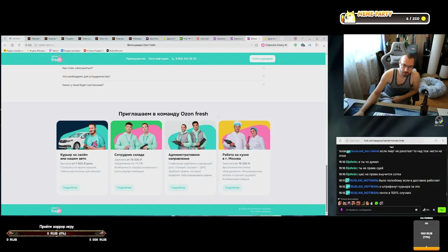Reload the Kick chat popout window
448x252 pixels.
340,141
